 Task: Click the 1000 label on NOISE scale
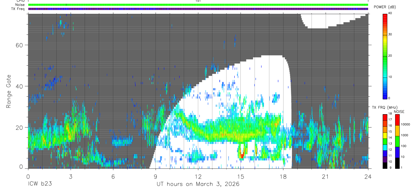(x=404, y=135)
